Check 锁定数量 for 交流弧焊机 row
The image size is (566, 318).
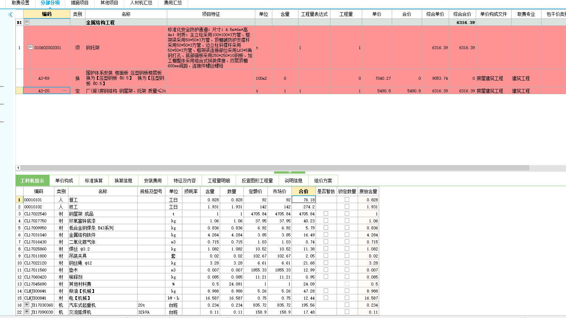[x=347, y=312]
